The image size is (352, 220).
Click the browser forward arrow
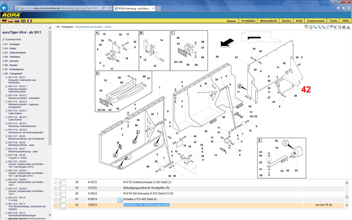[x=11, y=8]
